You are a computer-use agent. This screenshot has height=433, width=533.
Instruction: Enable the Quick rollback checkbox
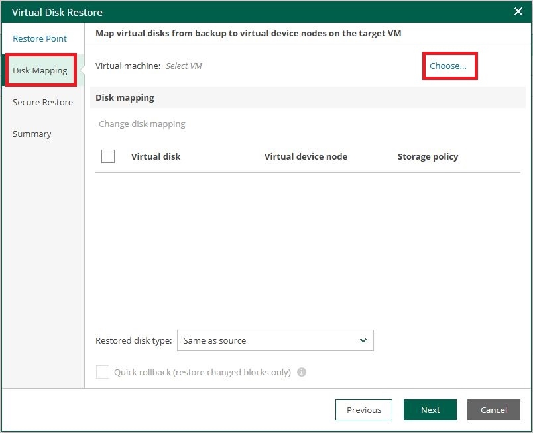(x=103, y=372)
